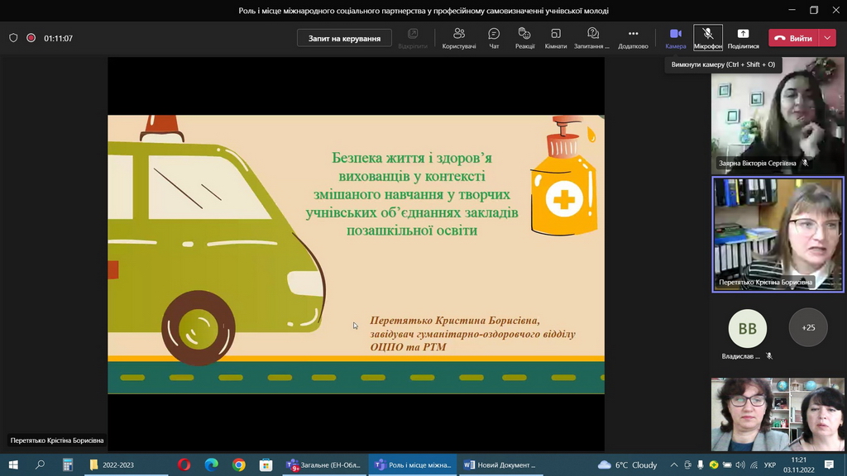Viewport: 847px width, 476px height.
Task: Switch to Загальне Teams taskbar window
Action: 323,465
